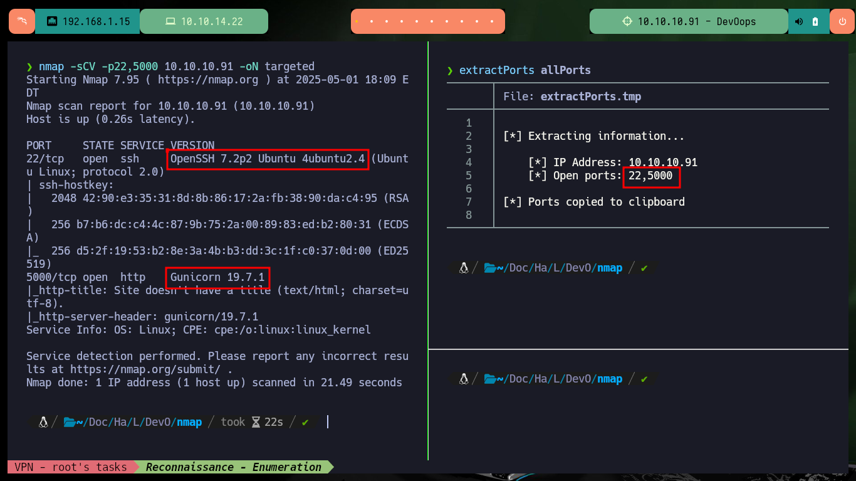The height and width of the screenshot is (481, 856).
Task: Click "PORT STATE SERVICE VERSION" header line
Action: point(120,145)
